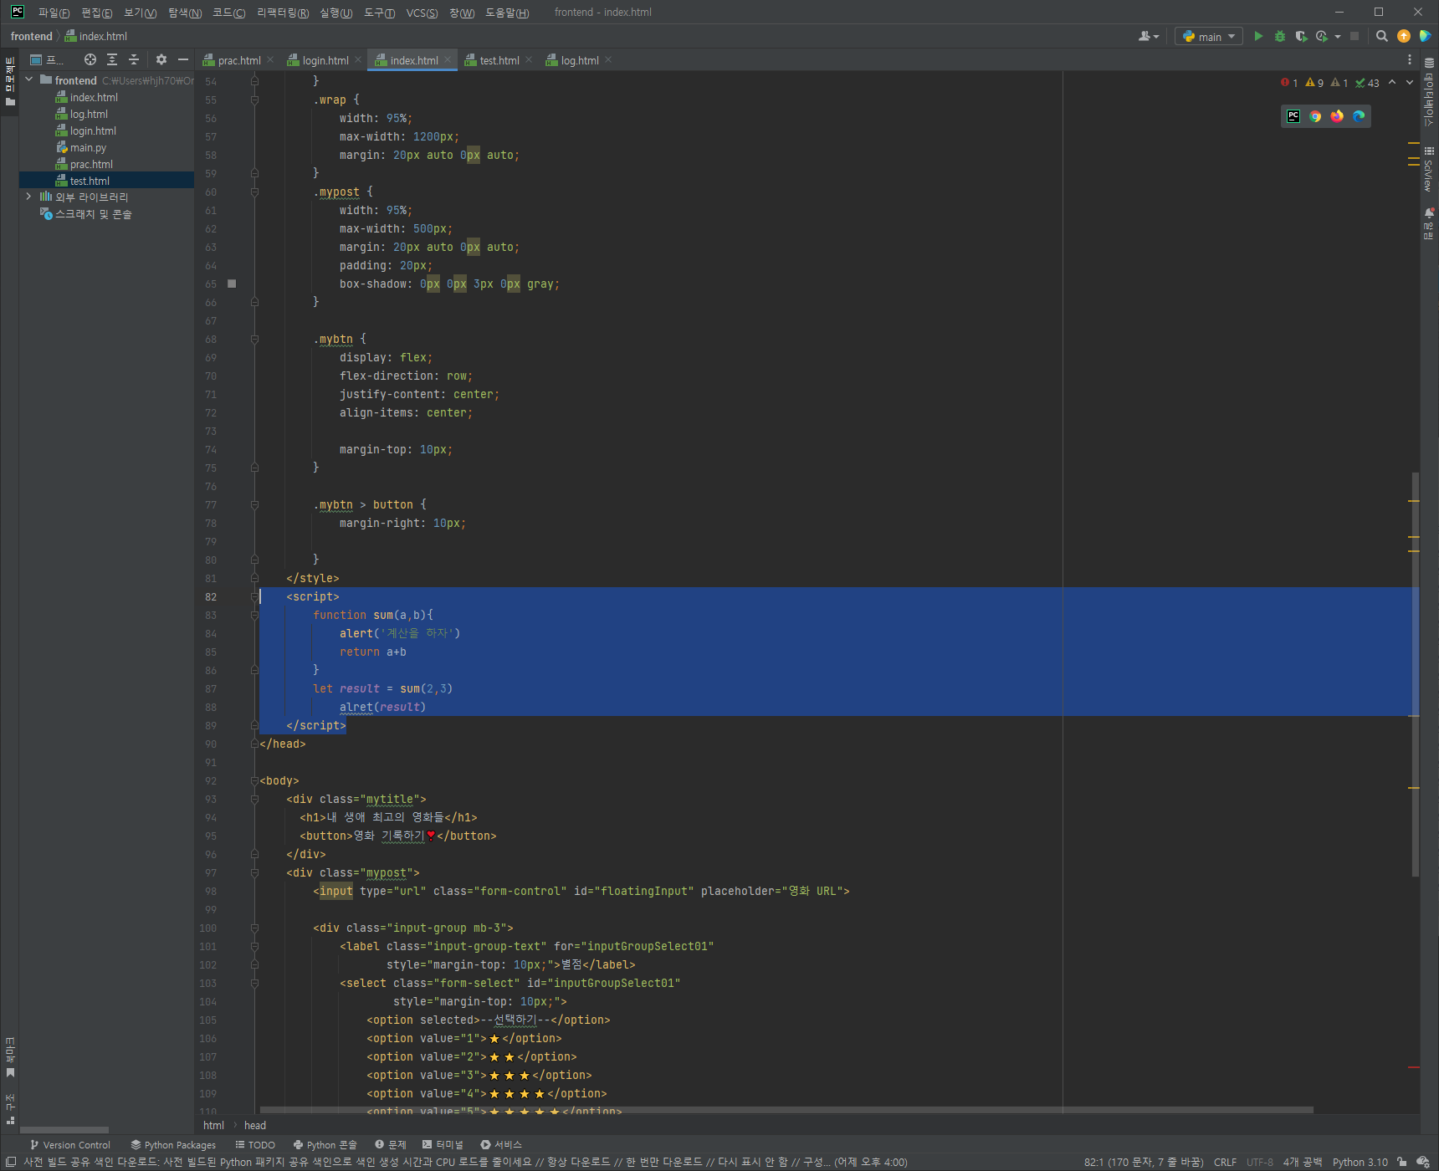
Task: Jump to next highlighted error arrow
Action: point(1410,82)
